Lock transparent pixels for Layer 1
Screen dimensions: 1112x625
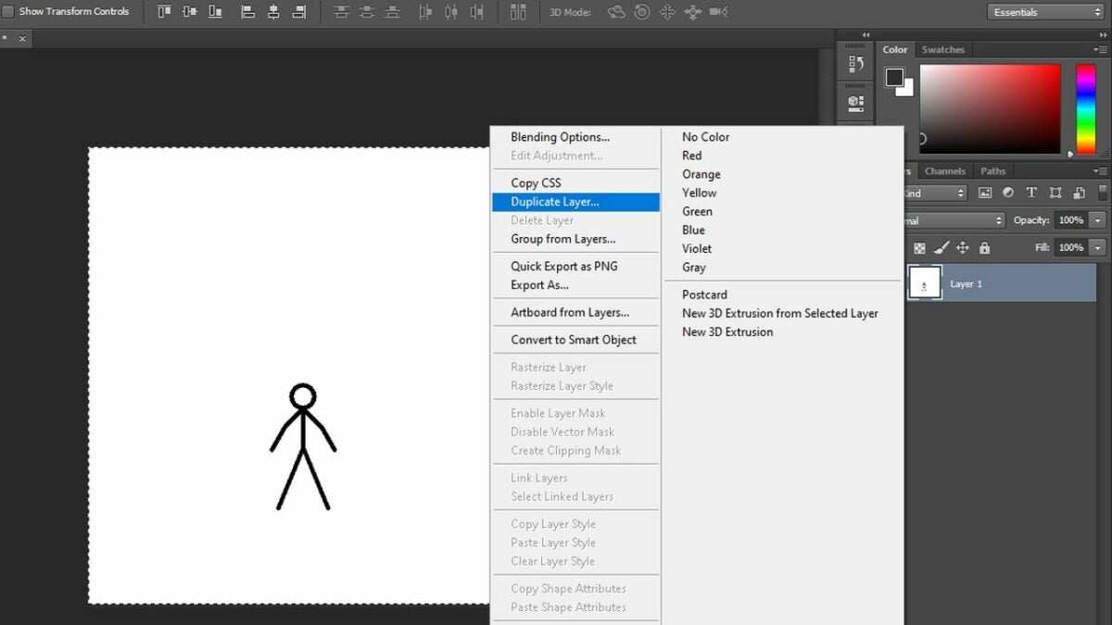919,247
